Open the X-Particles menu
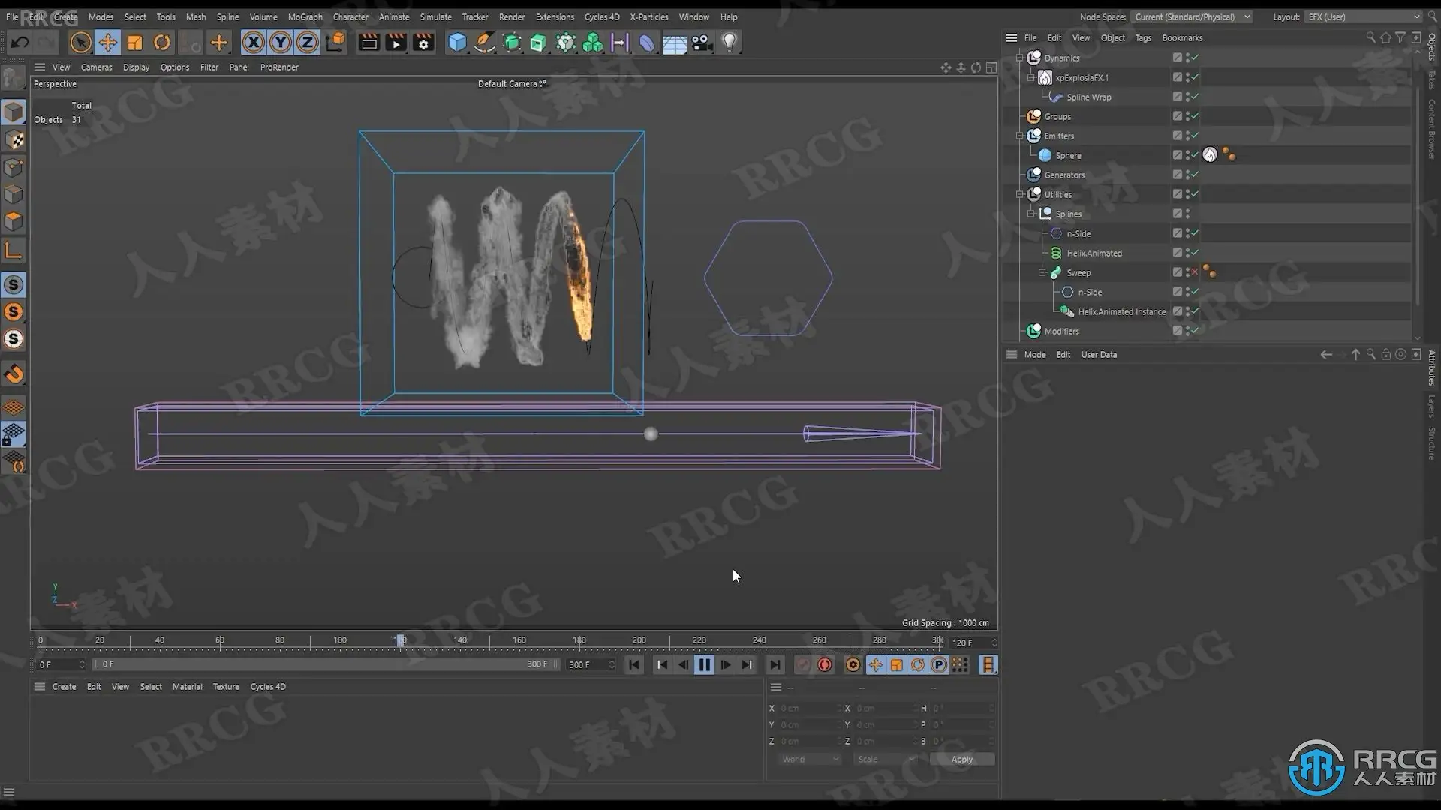1441x810 pixels. (648, 16)
